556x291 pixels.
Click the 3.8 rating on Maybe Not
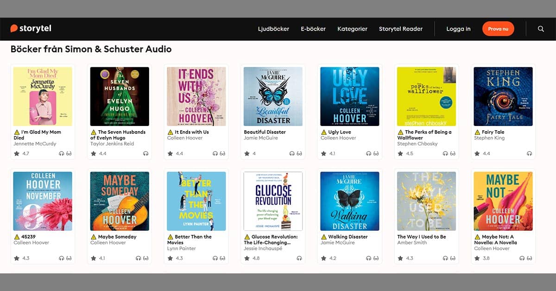(x=486, y=258)
